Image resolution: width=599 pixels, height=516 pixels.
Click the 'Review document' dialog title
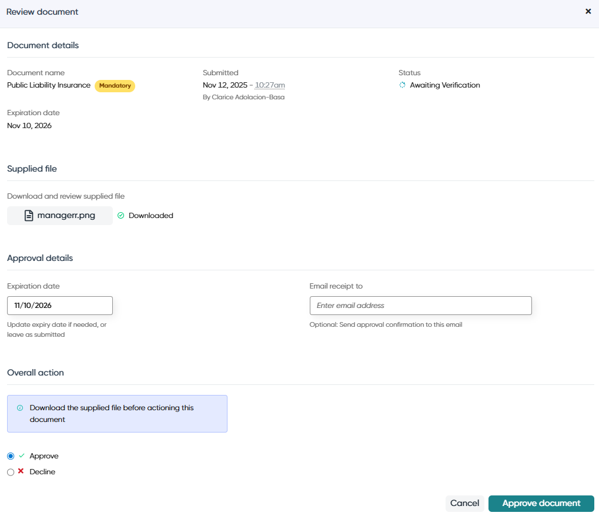(42, 12)
